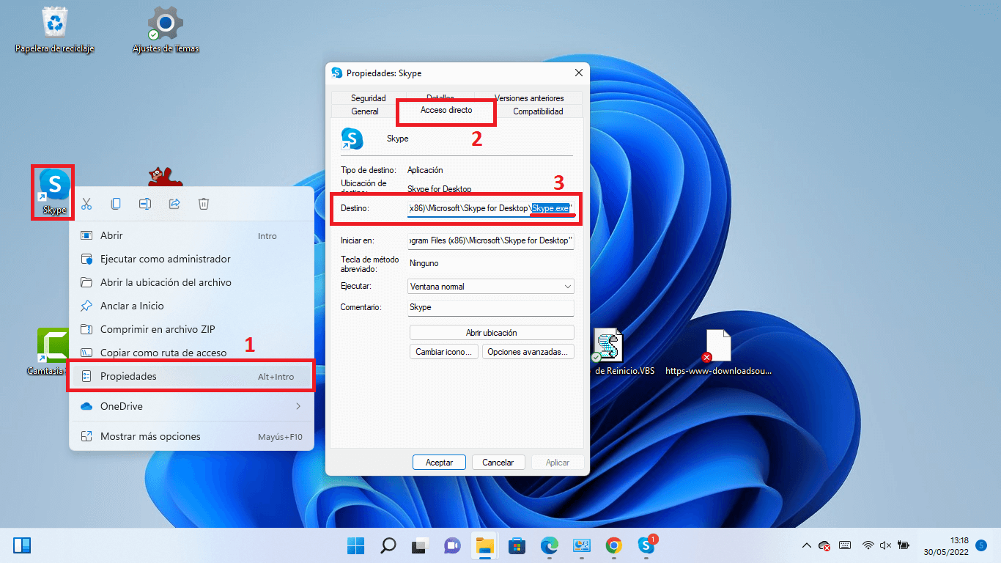This screenshot has width=1001, height=563.
Task: Open taskbar Search magnifier
Action: 388,545
